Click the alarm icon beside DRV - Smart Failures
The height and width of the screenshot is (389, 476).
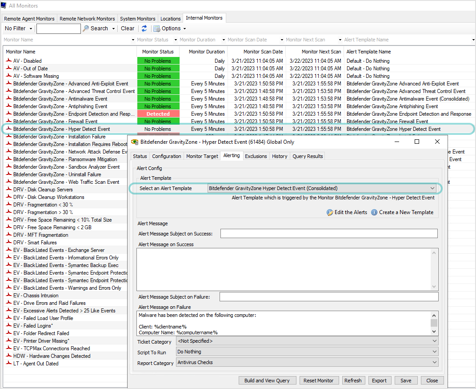click(8, 243)
